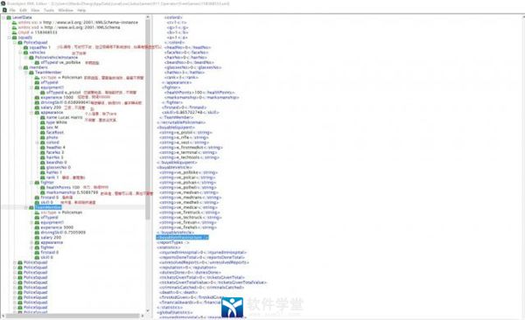Image resolution: width=525 pixels, height=320 pixels.
Task: Collapse the members tree node
Action: 20,67
